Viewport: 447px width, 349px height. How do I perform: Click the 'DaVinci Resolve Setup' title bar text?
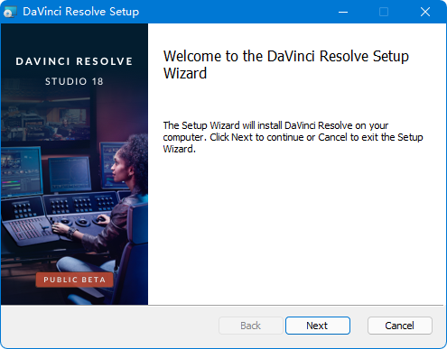(81, 12)
